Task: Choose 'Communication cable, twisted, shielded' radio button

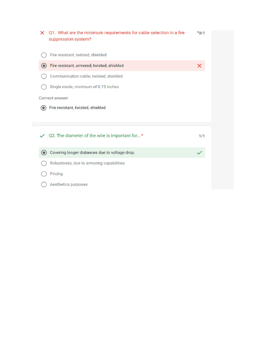Action: 44,76
